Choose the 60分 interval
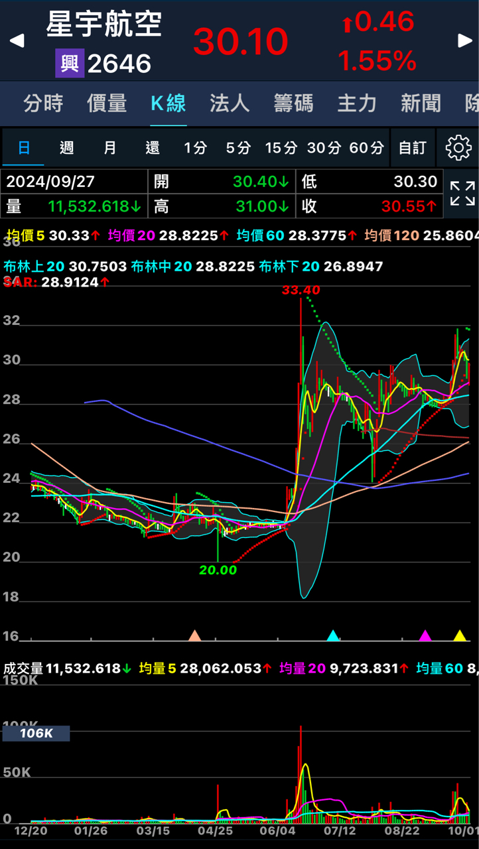The image size is (479, 849). [367, 147]
